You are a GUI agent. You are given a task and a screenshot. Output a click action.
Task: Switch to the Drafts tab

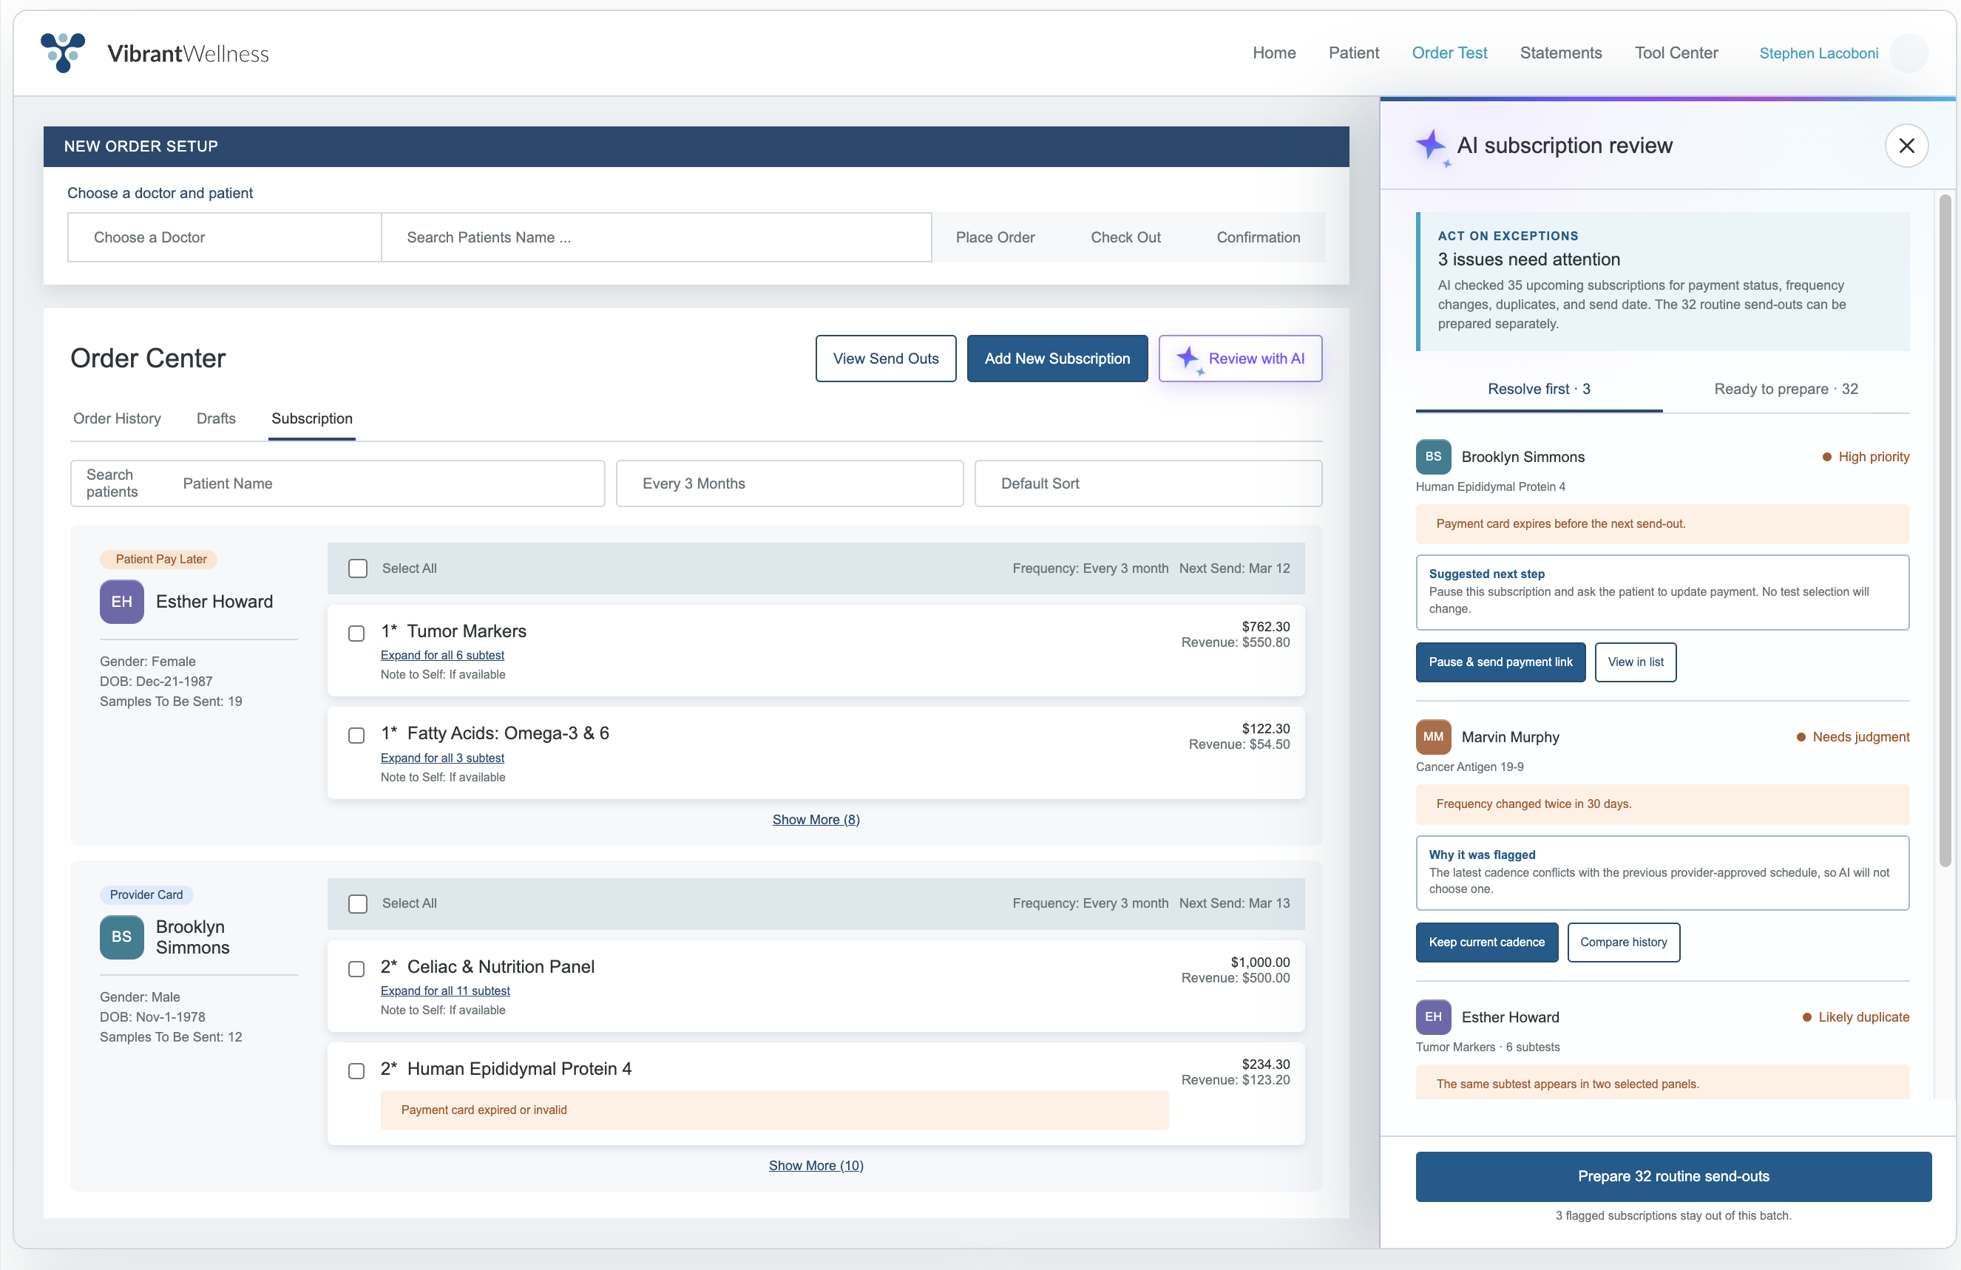(x=216, y=418)
